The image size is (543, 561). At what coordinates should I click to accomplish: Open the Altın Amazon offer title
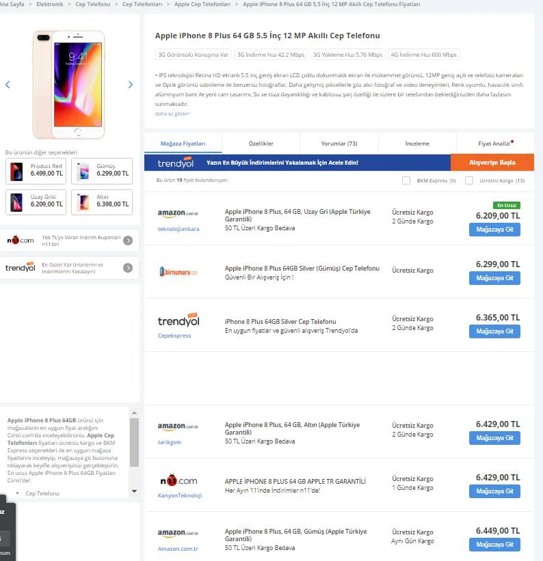[x=292, y=428]
